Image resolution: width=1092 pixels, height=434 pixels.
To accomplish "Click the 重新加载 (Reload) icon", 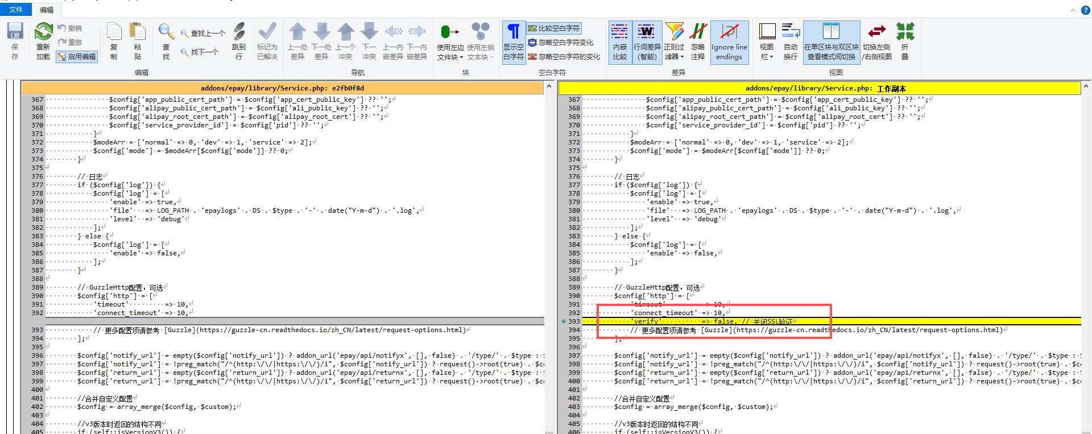I will (x=43, y=32).
